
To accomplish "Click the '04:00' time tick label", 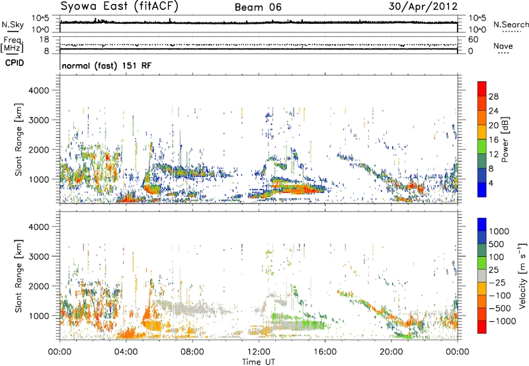I will click(x=126, y=352).
